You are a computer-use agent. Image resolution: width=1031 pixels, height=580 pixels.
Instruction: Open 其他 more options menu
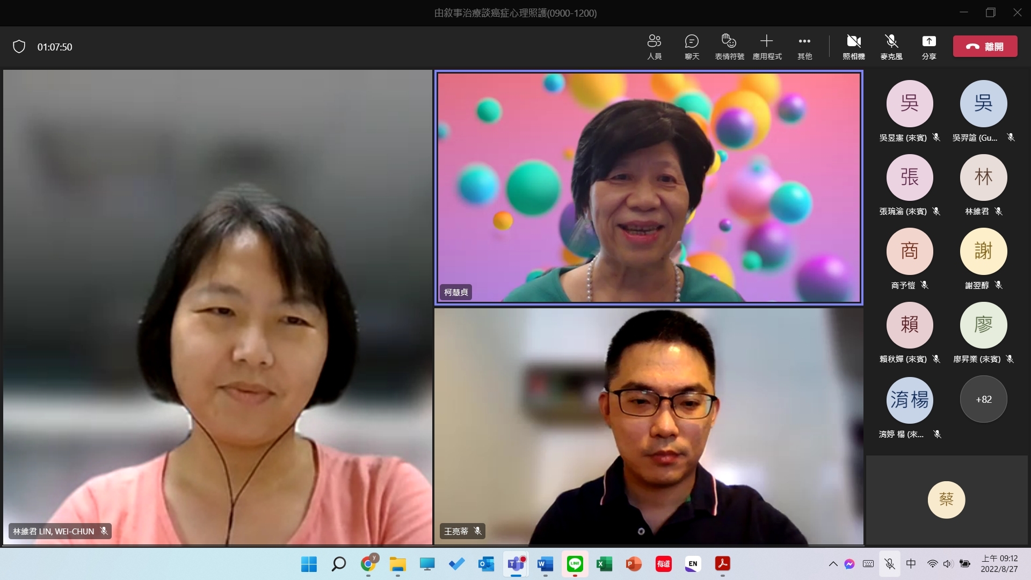[804, 47]
